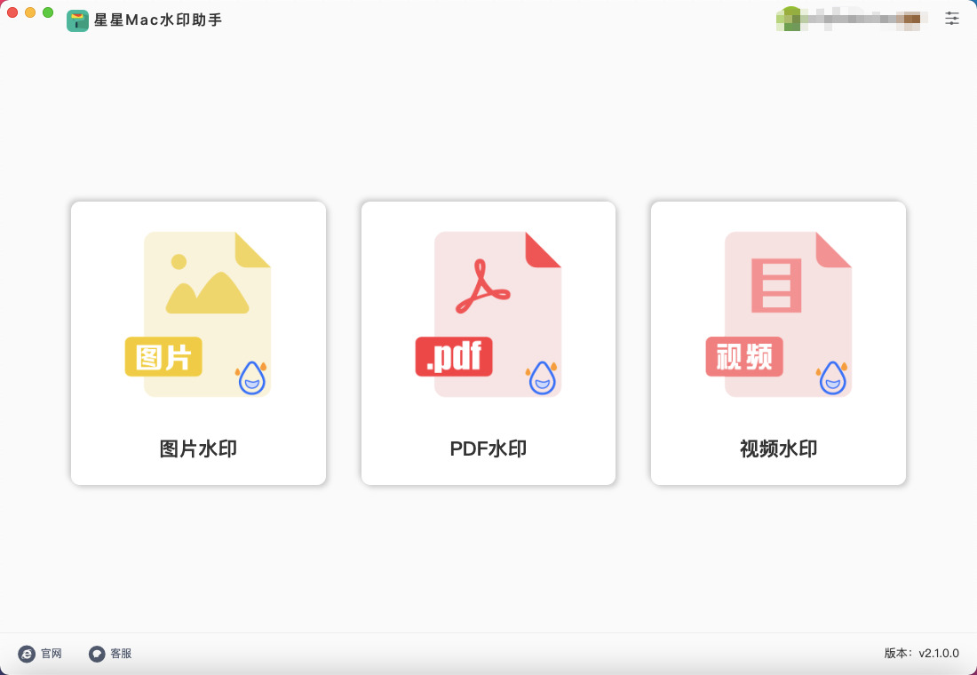Click the PDF水印 label text
The image size is (977, 675).
[488, 449]
